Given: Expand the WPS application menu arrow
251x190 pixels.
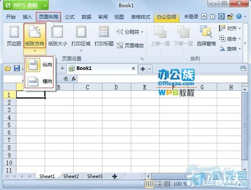Looking at the screenshot, I should pyautogui.click(x=45, y=5).
